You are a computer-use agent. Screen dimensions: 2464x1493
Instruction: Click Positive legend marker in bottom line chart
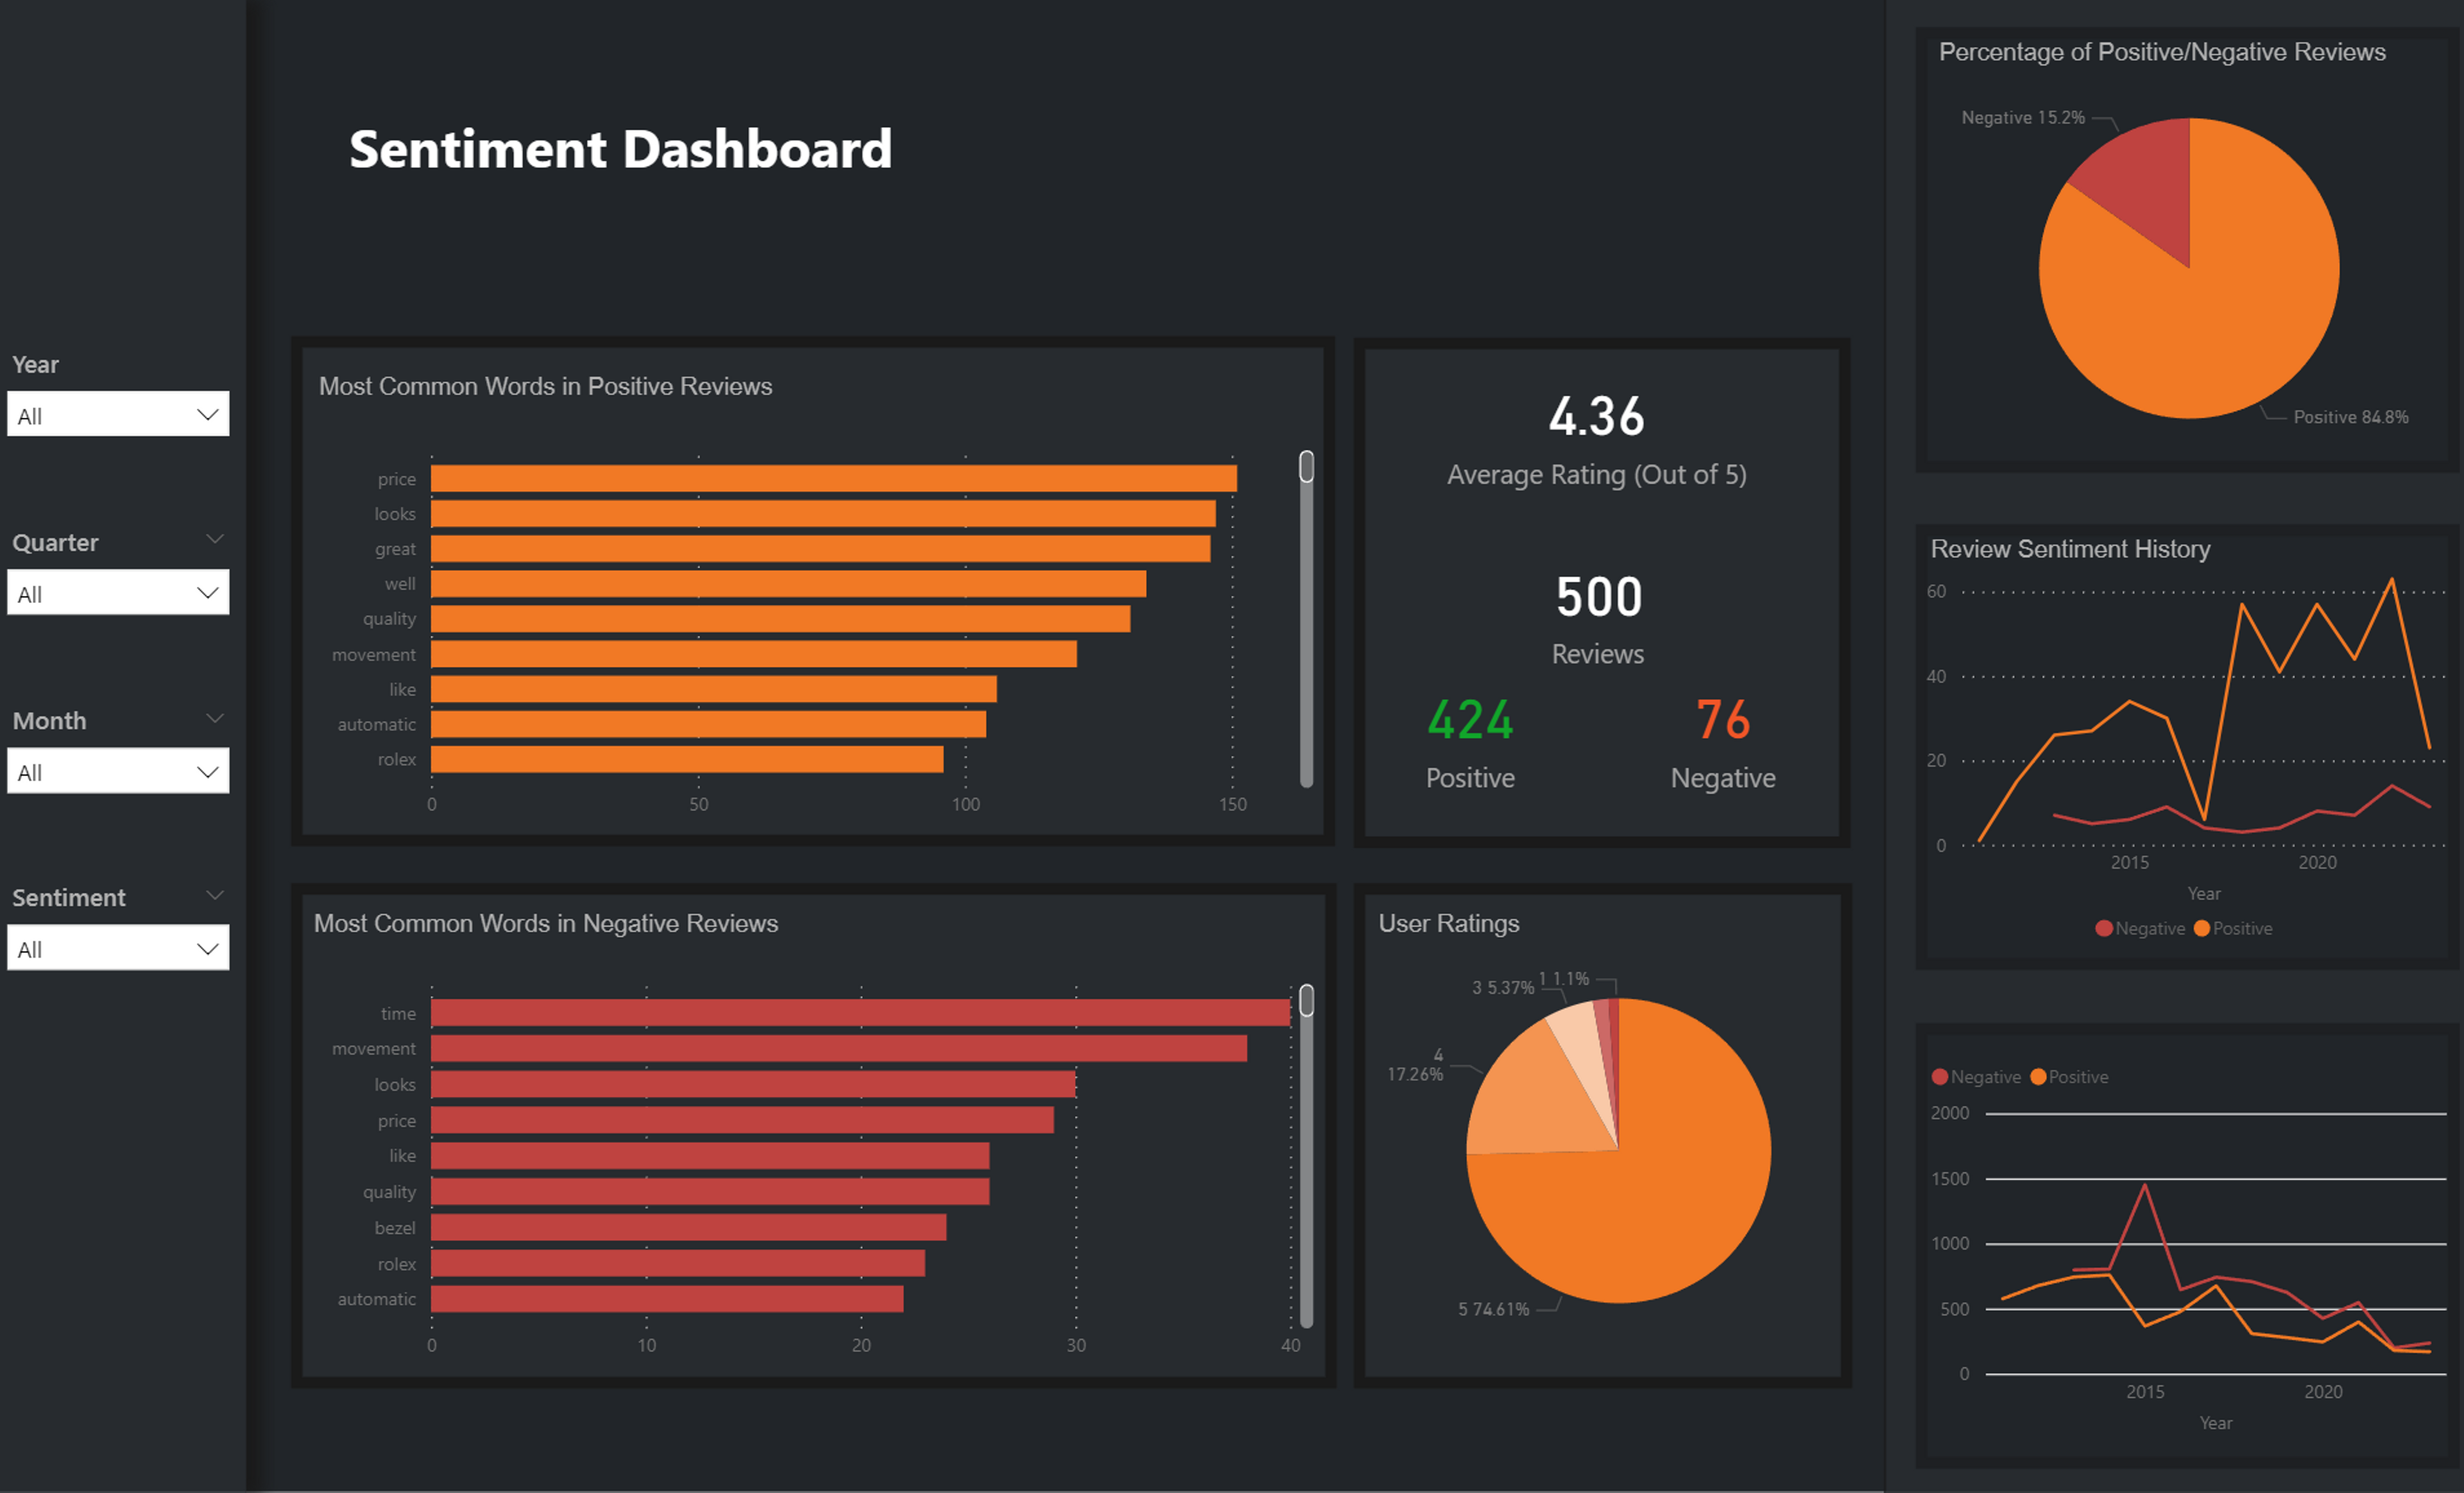pos(2038,1077)
